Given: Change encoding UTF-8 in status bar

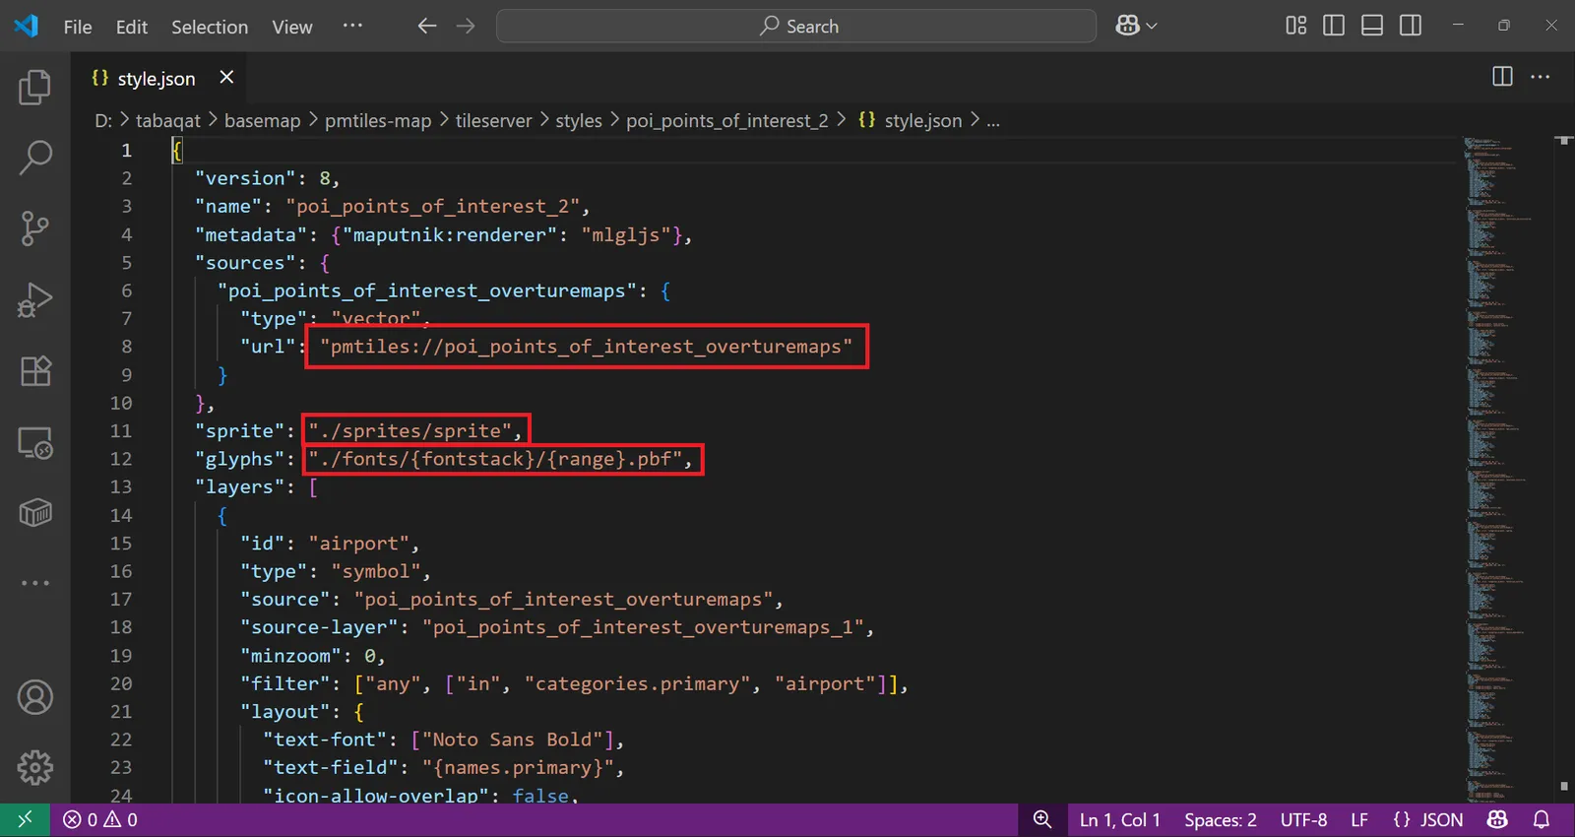Looking at the screenshot, I should coord(1303,819).
